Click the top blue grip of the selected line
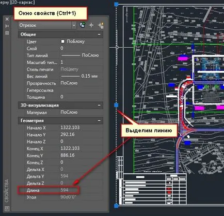Image resolution: width=224 pixels, height=216 pixels. [x=116, y=4]
